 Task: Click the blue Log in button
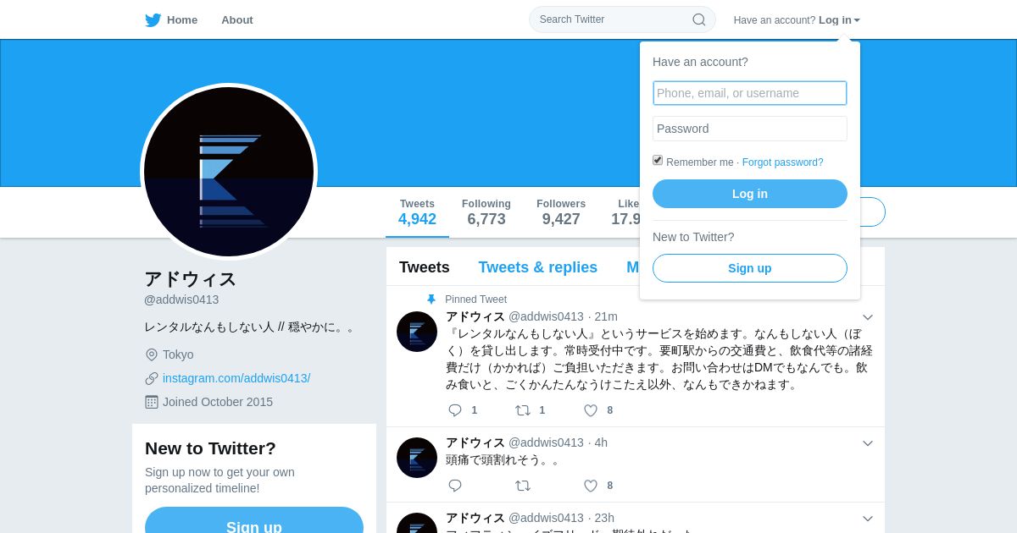tap(750, 194)
